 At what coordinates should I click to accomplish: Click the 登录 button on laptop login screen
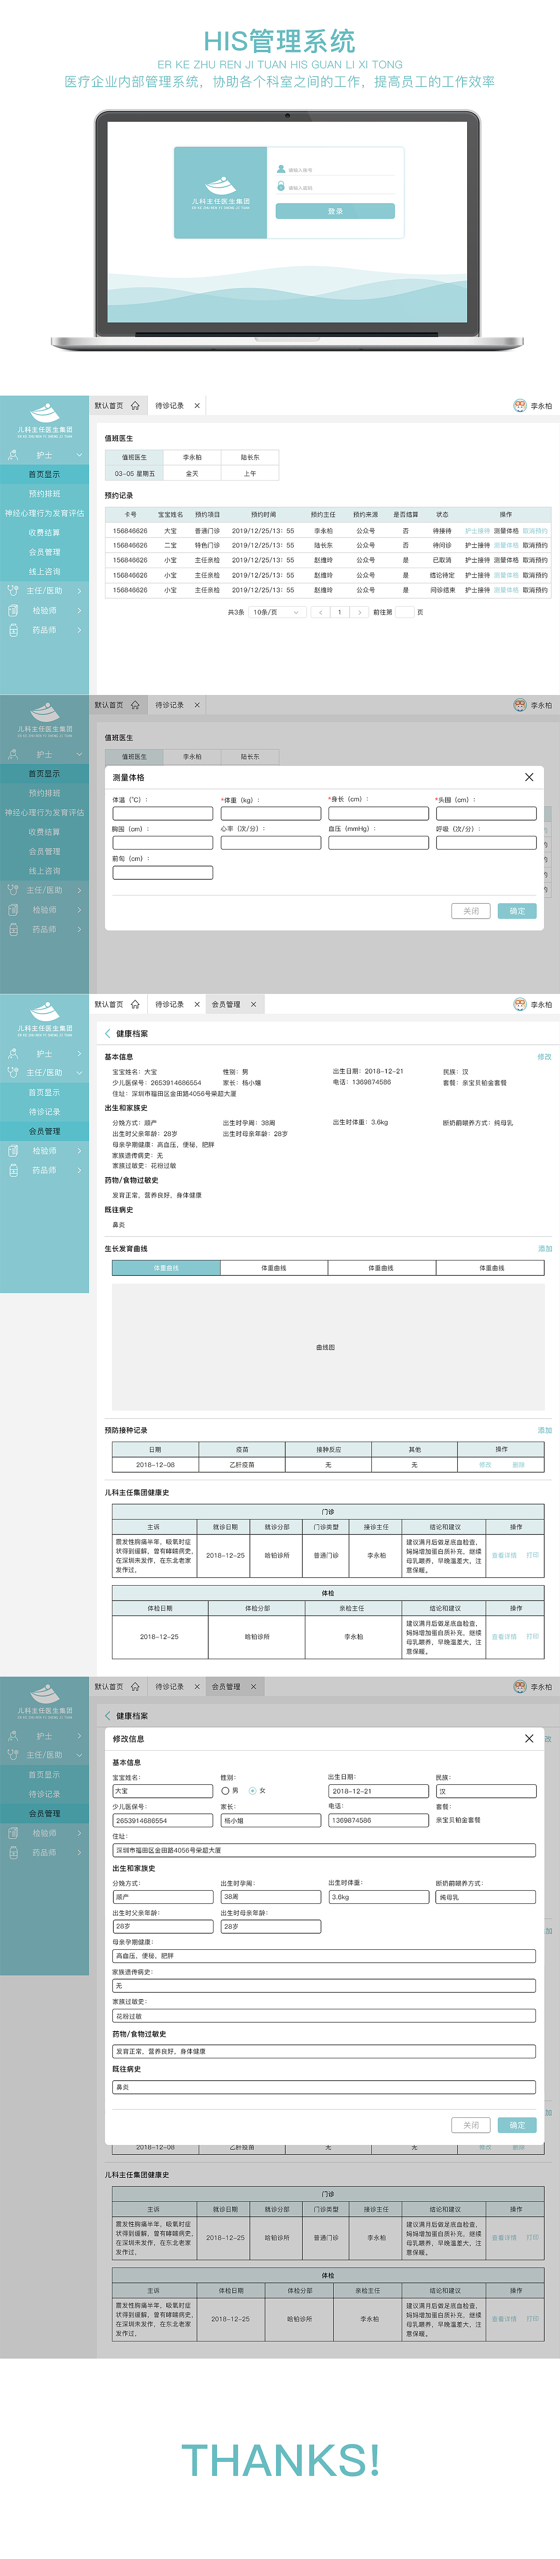click(335, 211)
